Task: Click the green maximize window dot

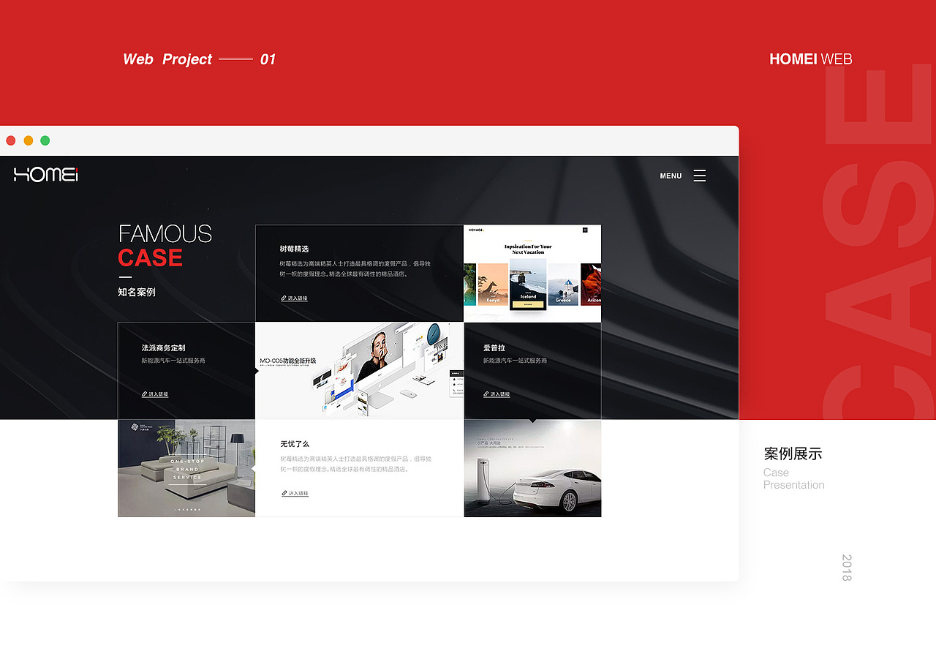Action: pos(45,140)
